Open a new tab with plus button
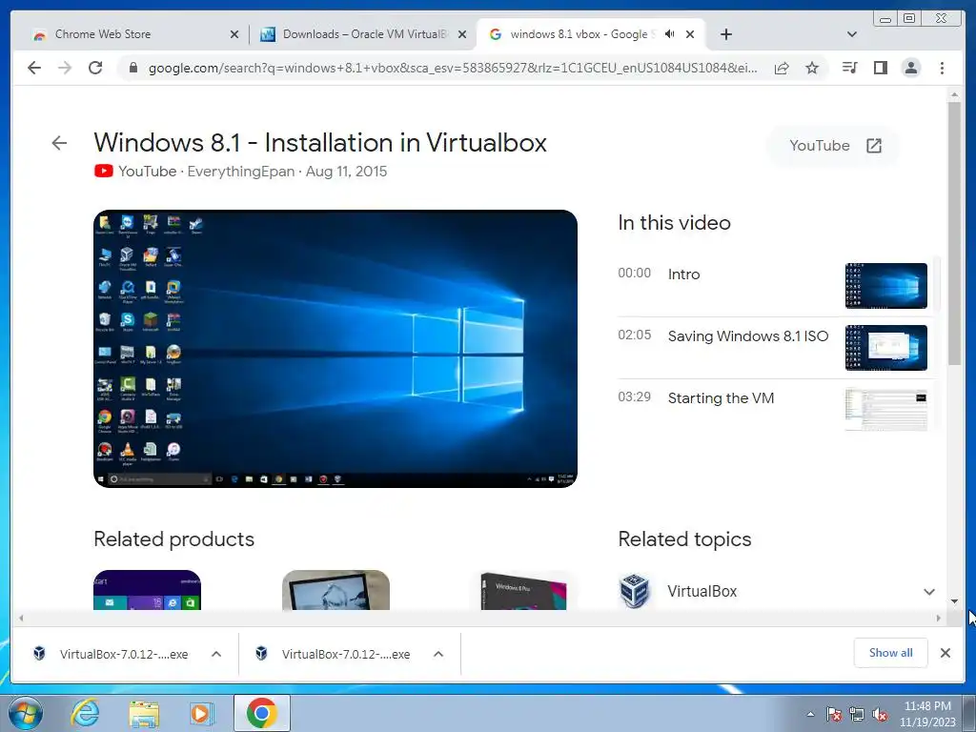The image size is (976, 732). click(x=725, y=34)
